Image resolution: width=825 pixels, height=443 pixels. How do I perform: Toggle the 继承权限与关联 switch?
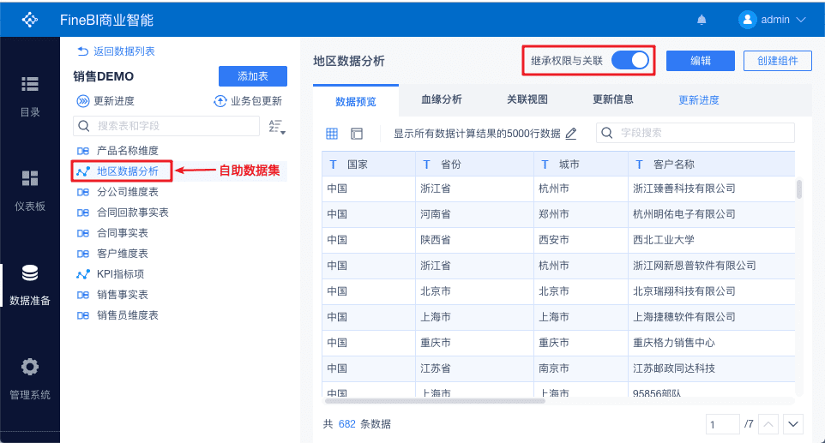coord(630,61)
